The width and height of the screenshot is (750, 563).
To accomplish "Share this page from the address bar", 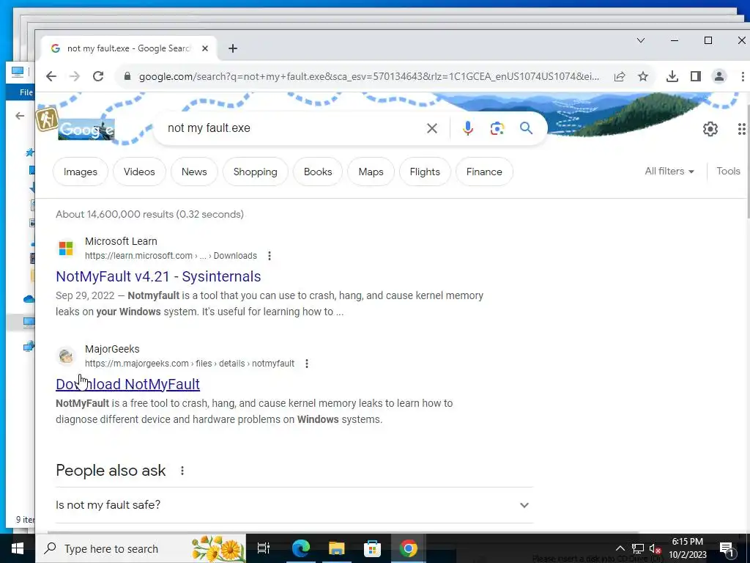I will [620, 76].
